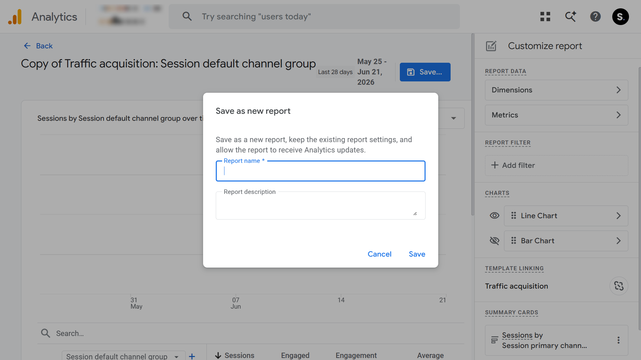The width and height of the screenshot is (641, 360).
Task: Add a secondary dimension with plus icon
Action: 192,356
